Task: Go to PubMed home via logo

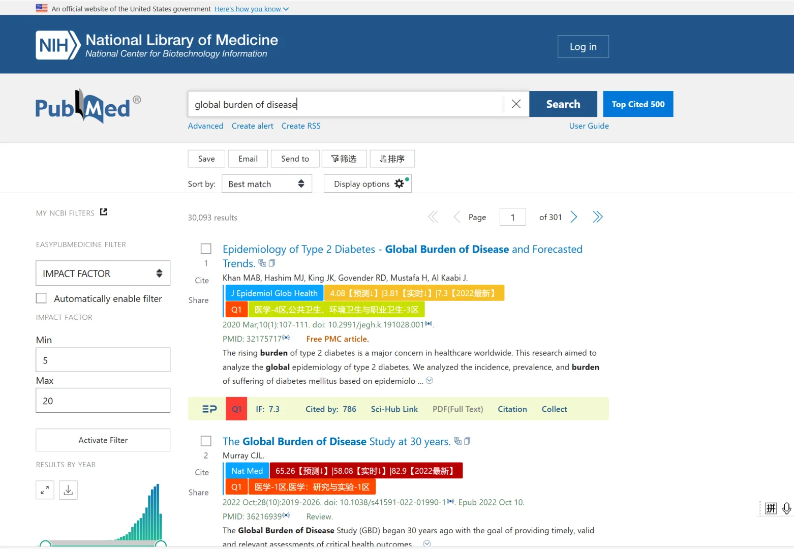Action: point(88,106)
